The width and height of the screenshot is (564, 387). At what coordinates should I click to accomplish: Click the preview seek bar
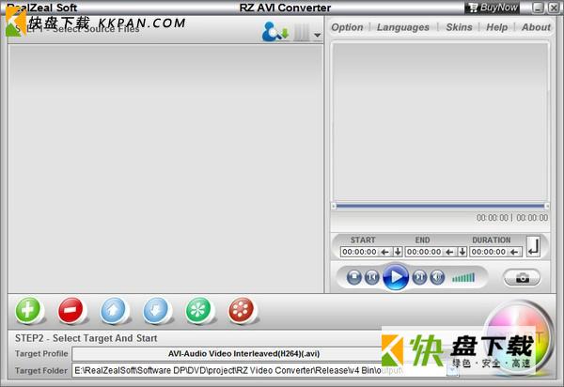tap(440, 206)
